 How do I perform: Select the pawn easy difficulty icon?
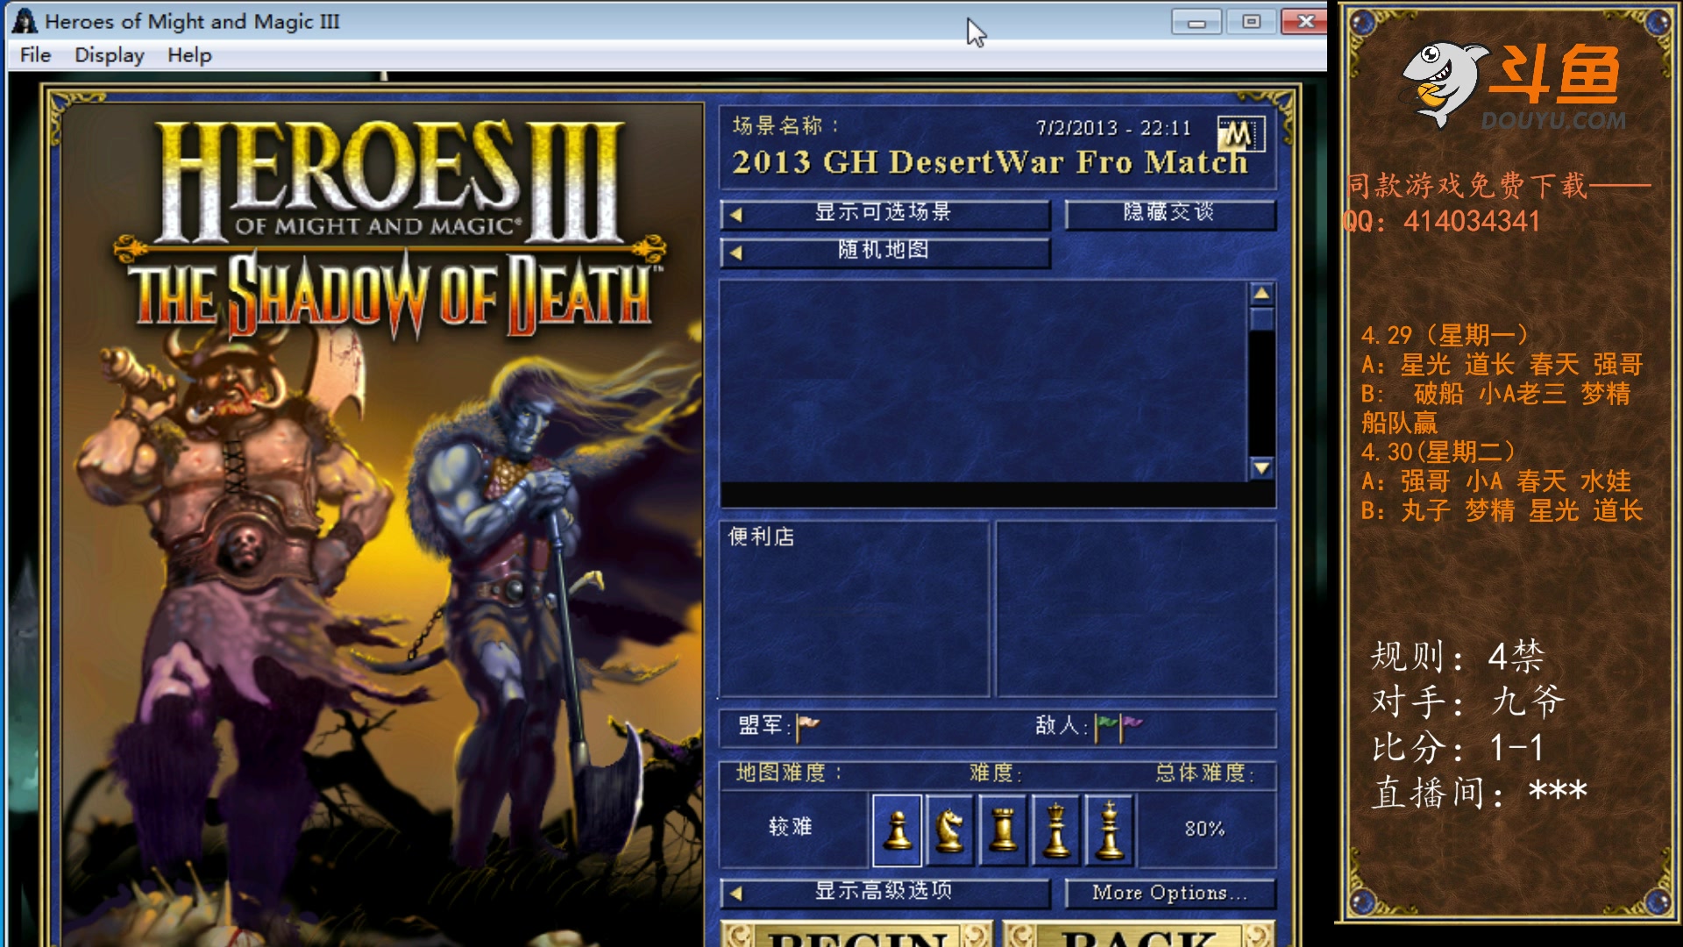click(897, 830)
